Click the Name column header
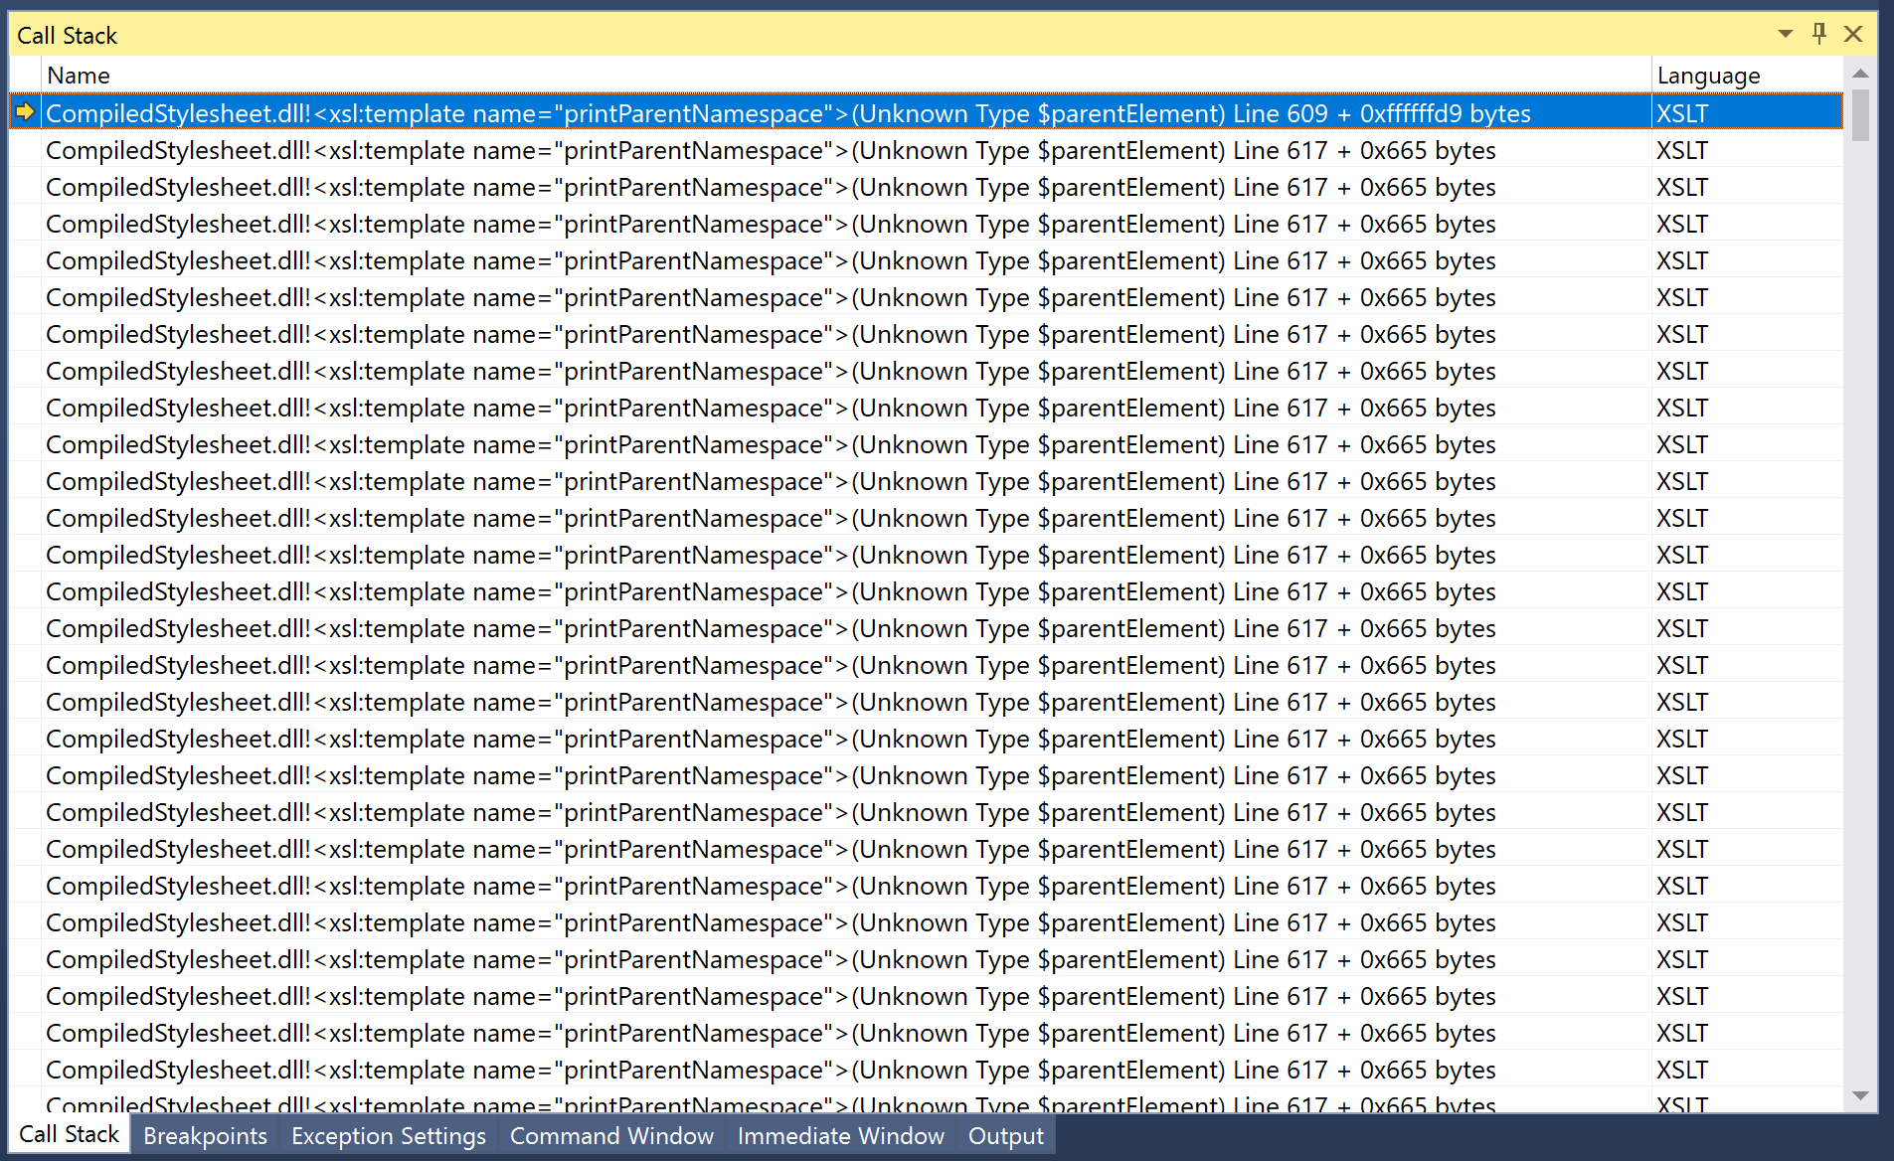Viewport: 1894px width, 1161px height. (x=80, y=75)
